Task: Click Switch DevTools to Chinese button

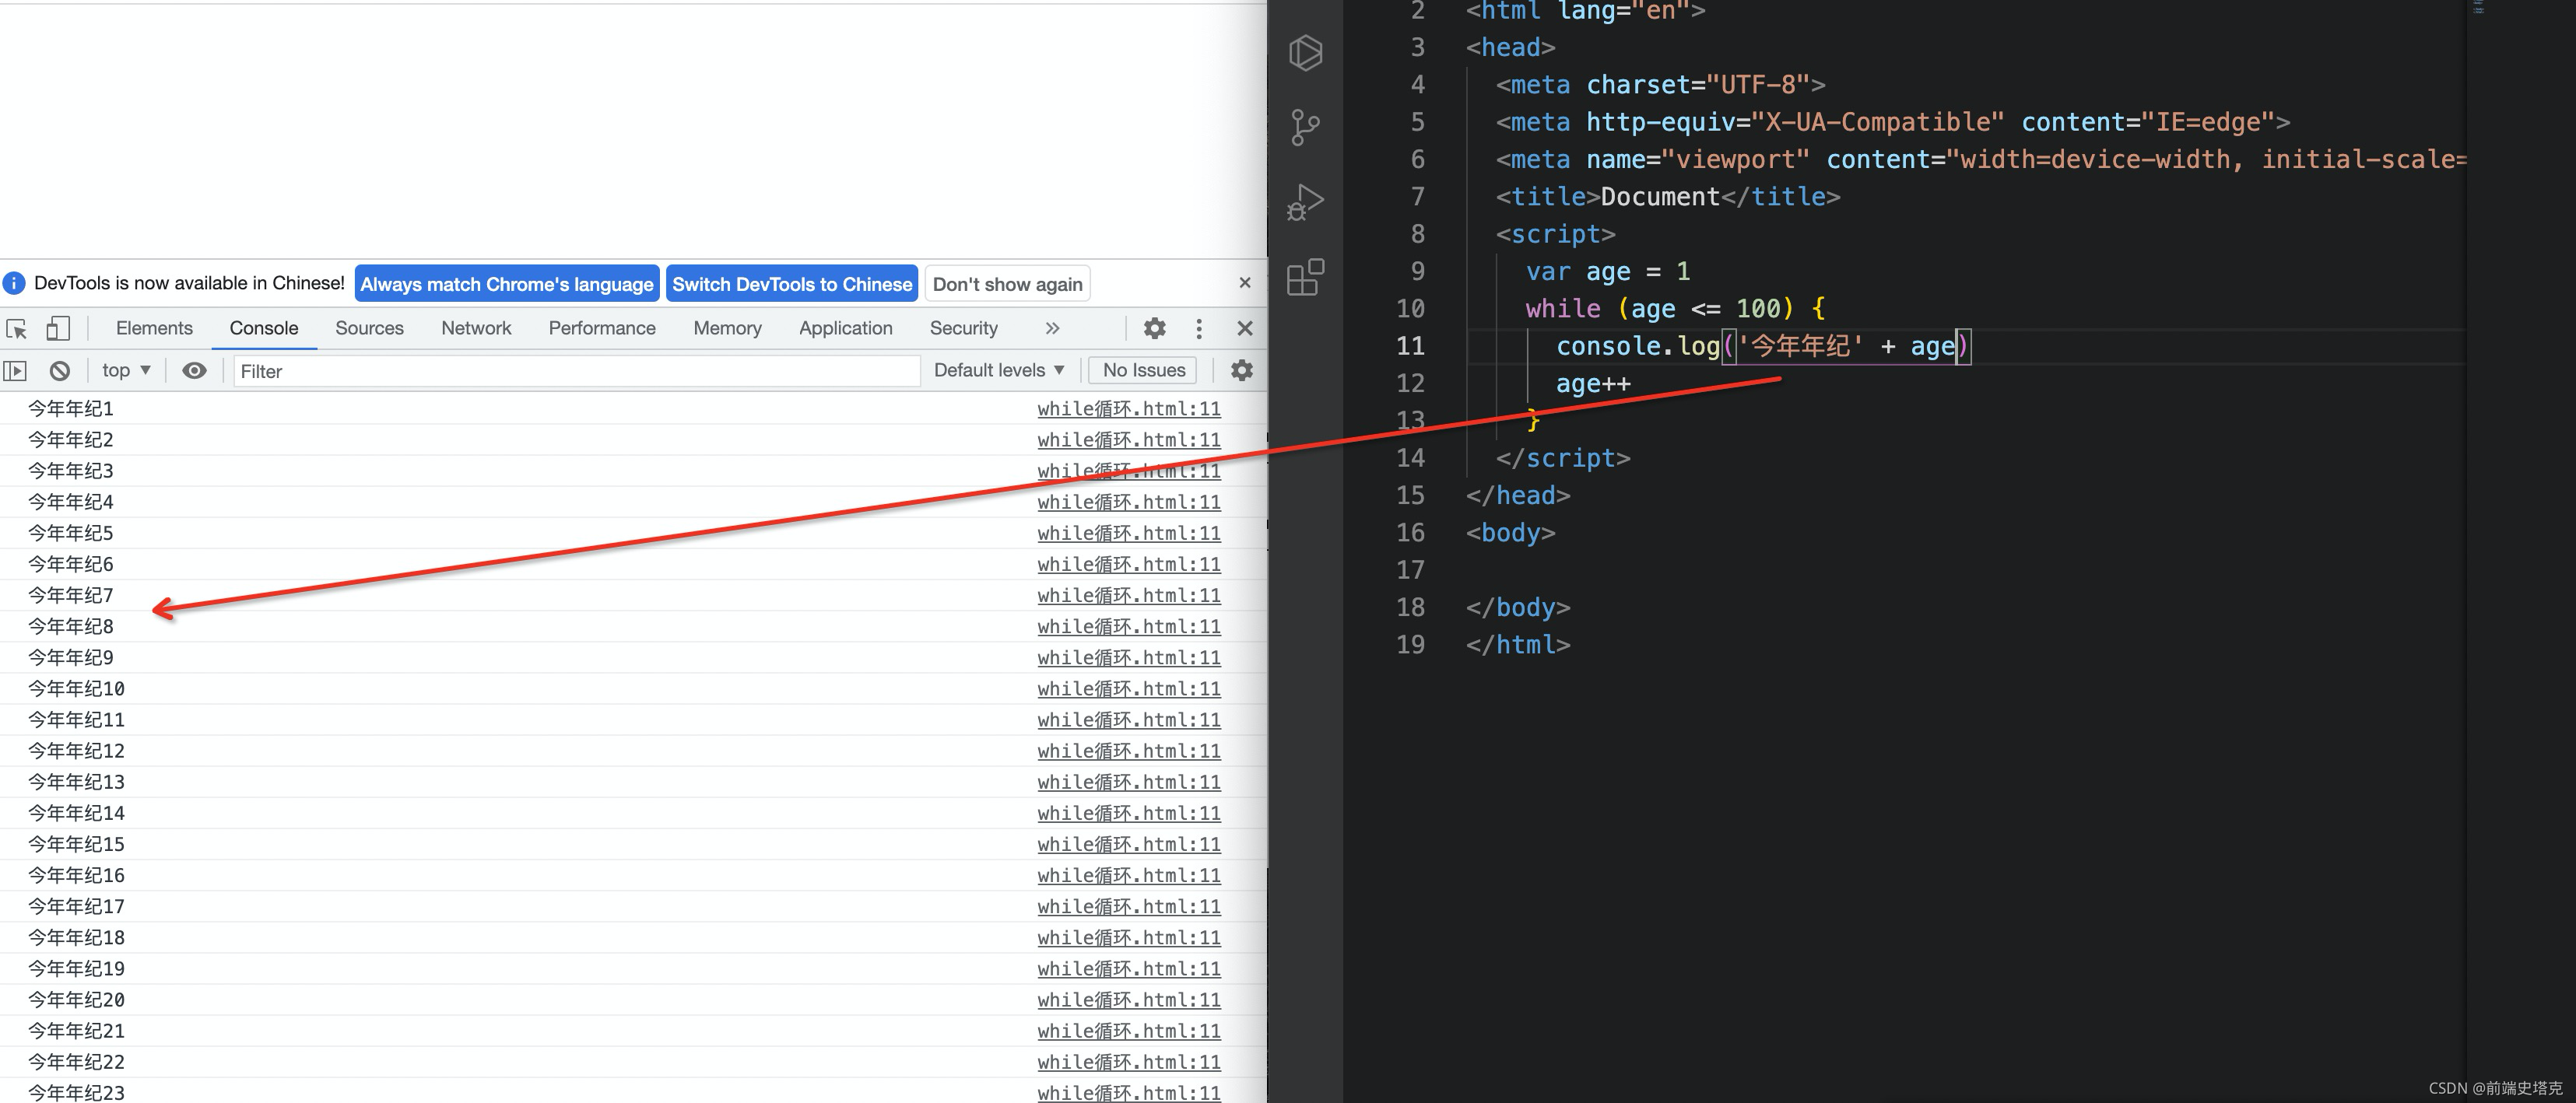Action: [x=791, y=284]
